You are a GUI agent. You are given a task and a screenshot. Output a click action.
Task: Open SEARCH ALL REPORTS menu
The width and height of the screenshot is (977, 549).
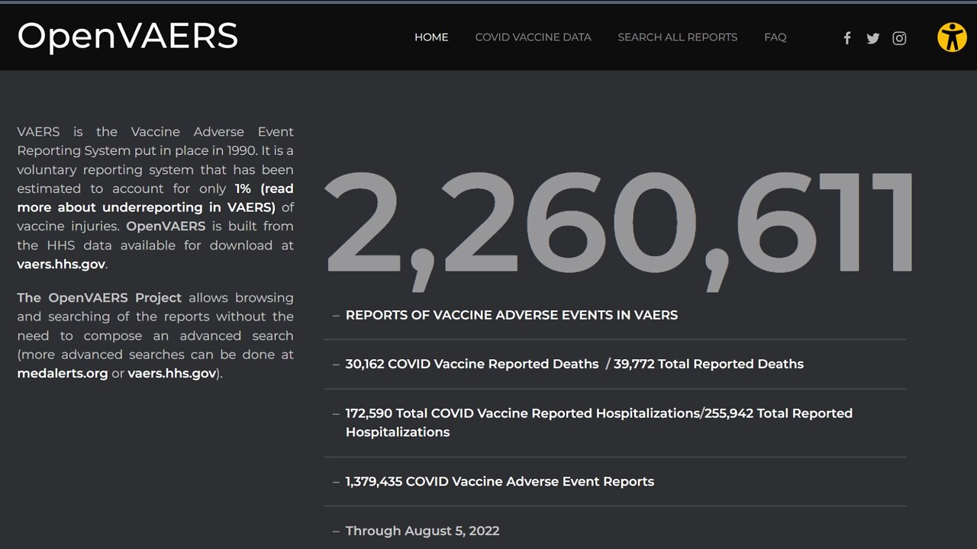point(678,37)
